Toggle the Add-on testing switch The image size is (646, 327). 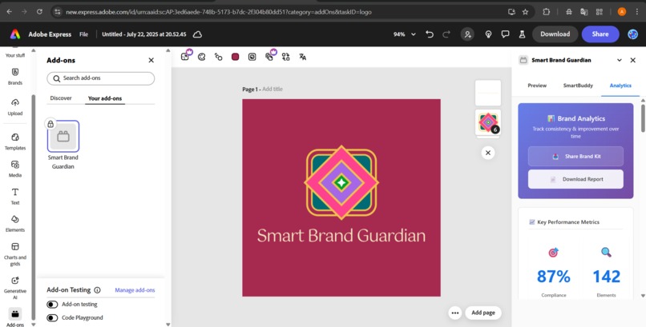pos(52,305)
